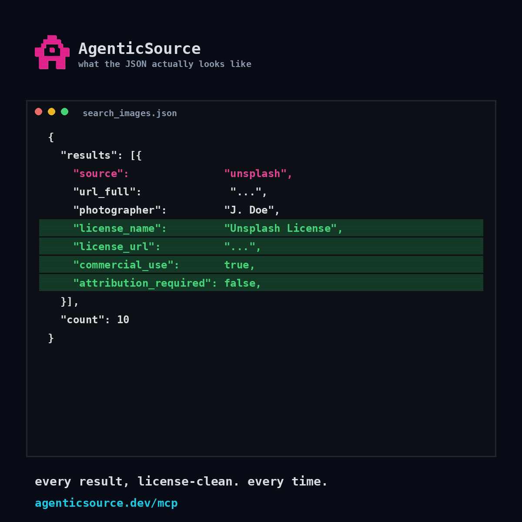This screenshot has height=522, width=522.
Task: Click the AgenticSource heading
Action: coord(140,49)
